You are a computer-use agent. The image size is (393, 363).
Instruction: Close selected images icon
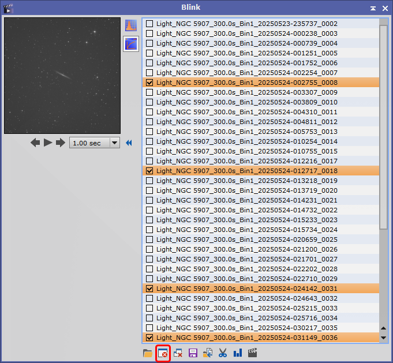[x=163, y=353]
